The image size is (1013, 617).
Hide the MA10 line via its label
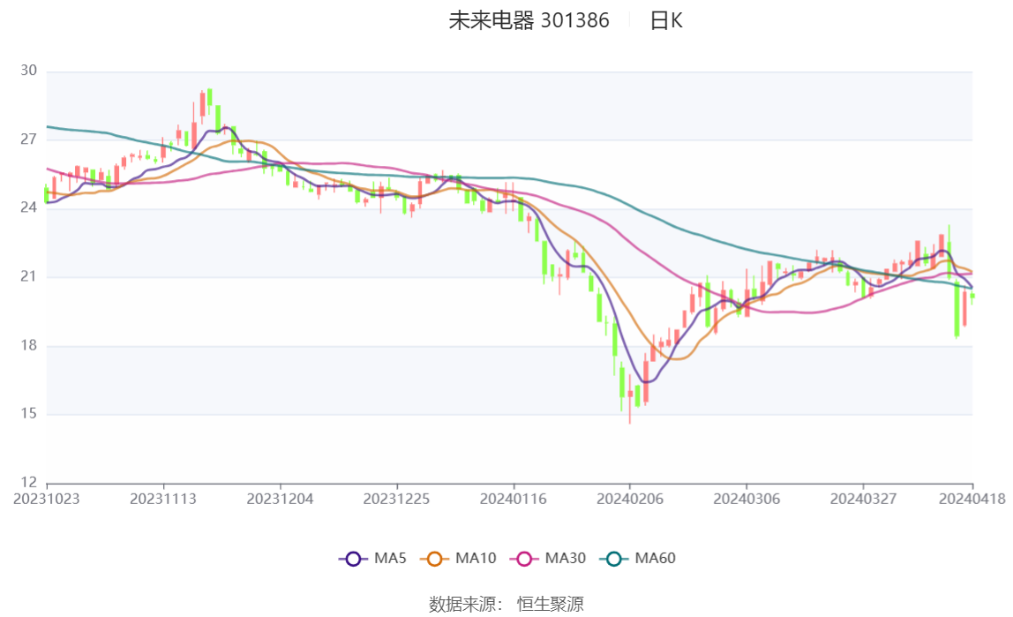[476, 558]
